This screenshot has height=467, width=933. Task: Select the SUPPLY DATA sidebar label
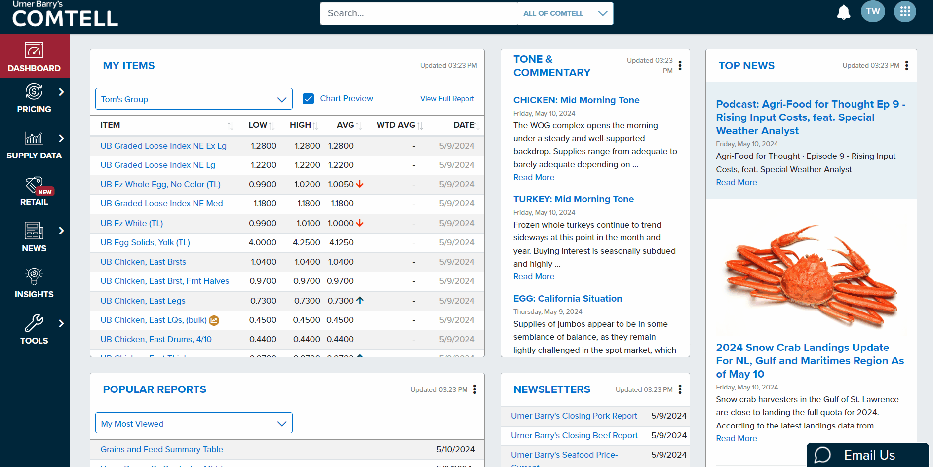point(34,156)
